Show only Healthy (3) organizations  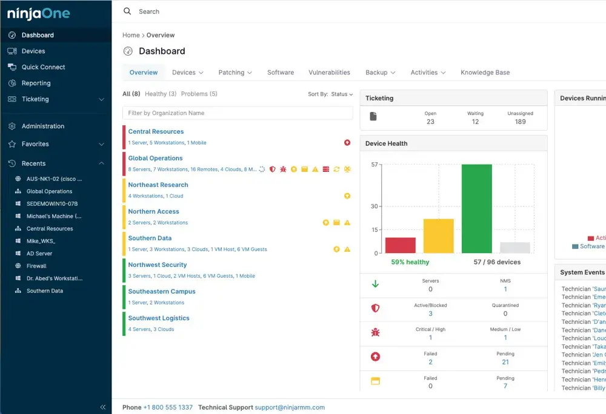[x=161, y=94]
